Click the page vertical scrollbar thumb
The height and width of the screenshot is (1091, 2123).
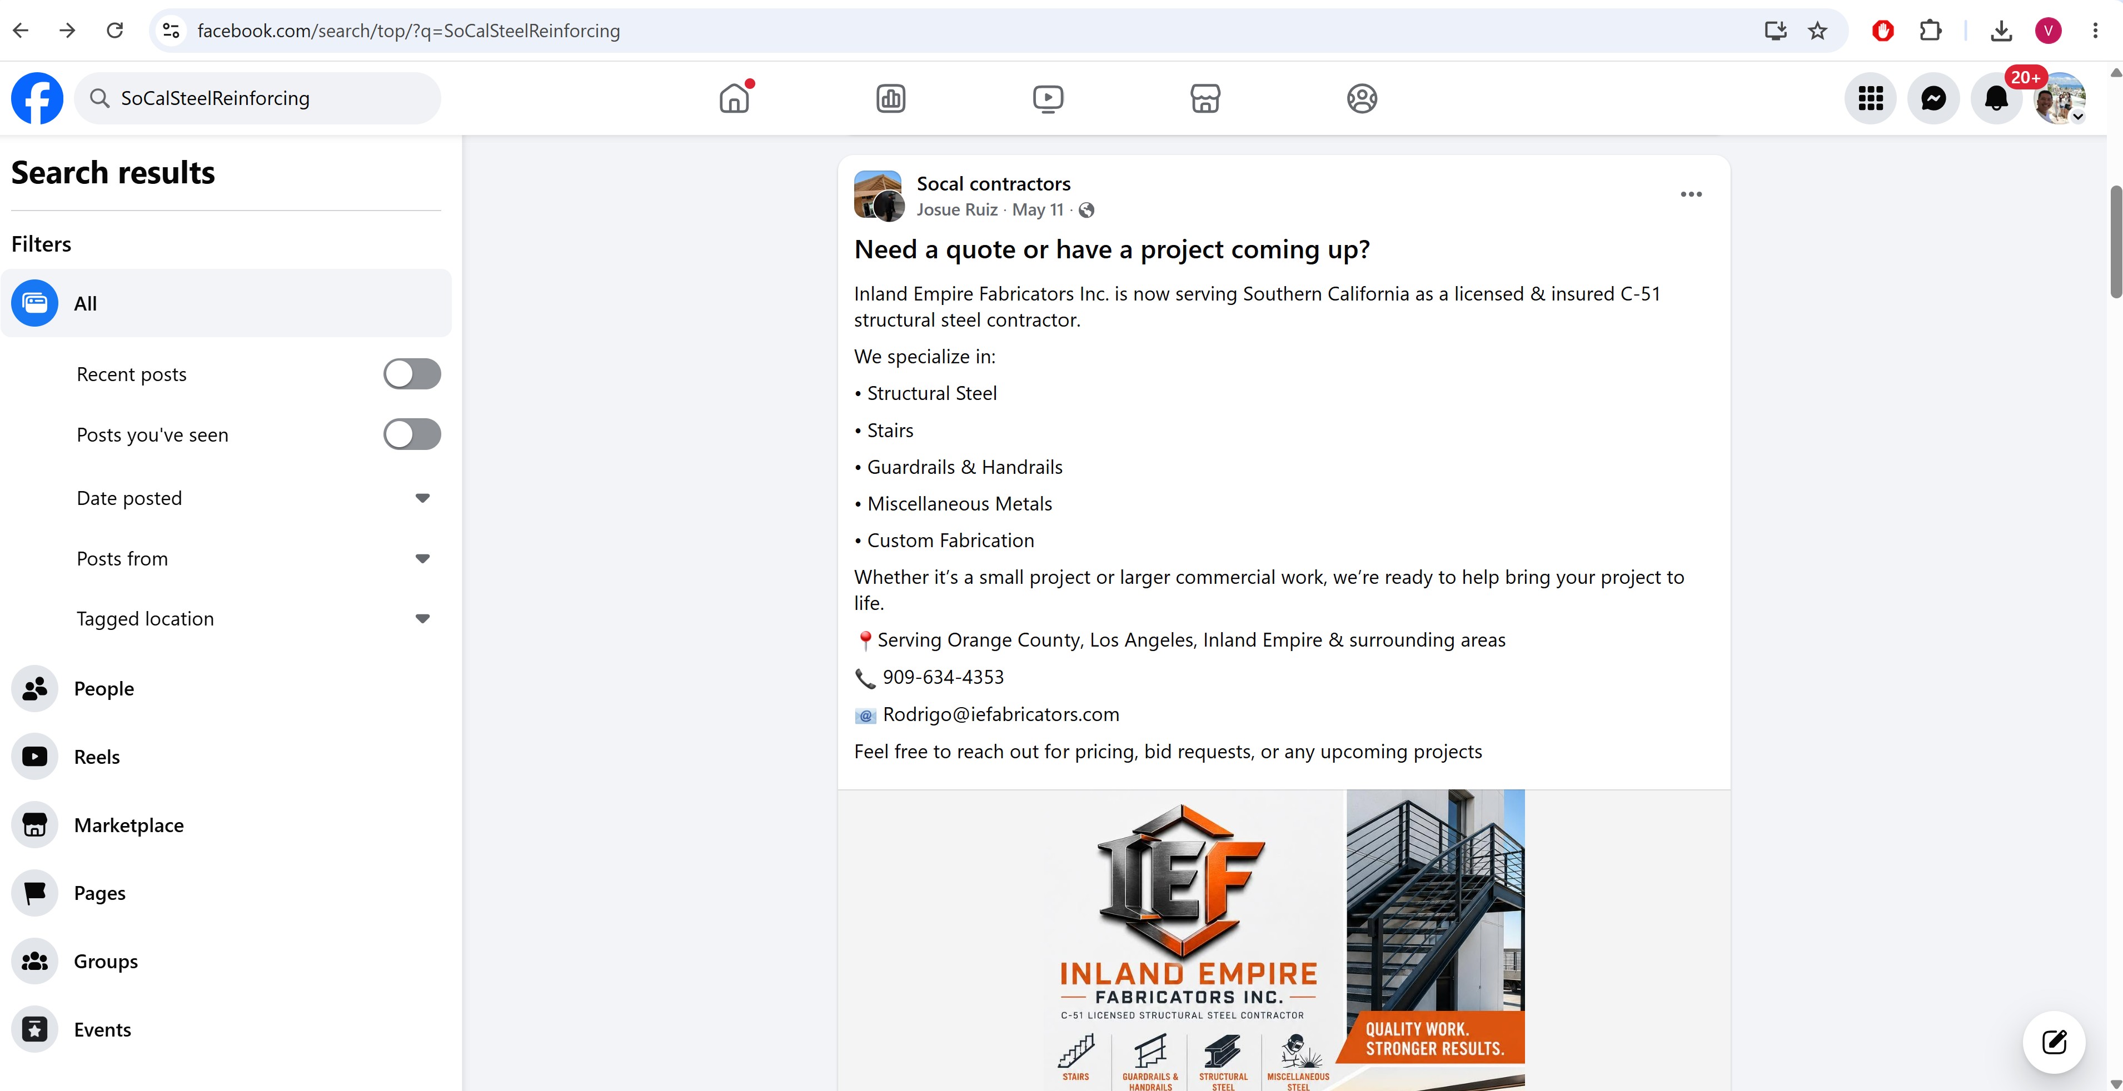click(2115, 242)
